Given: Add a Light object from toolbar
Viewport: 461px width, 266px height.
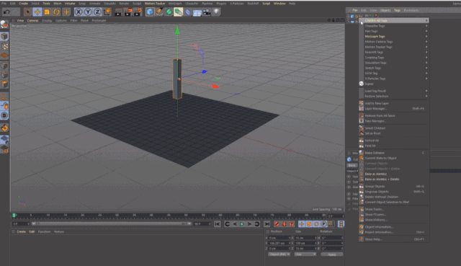Looking at the screenshot, I should coord(216,12).
